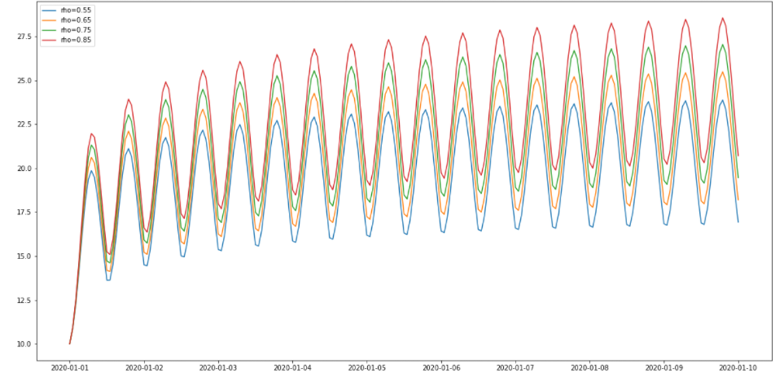Image resolution: width=784 pixels, height=377 pixels.
Task: Click the x-axis label 2020-01-07
Action: (515, 369)
